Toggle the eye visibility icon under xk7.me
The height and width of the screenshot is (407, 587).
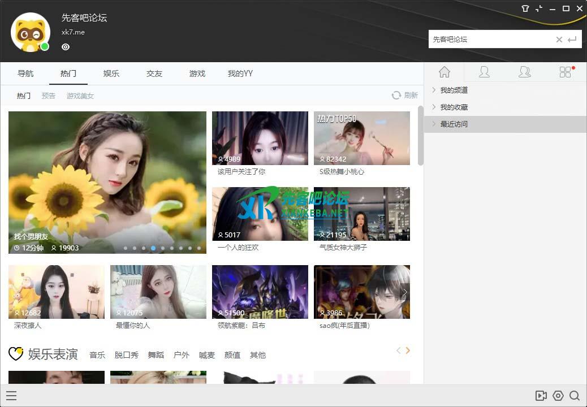(x=66, y=47)
